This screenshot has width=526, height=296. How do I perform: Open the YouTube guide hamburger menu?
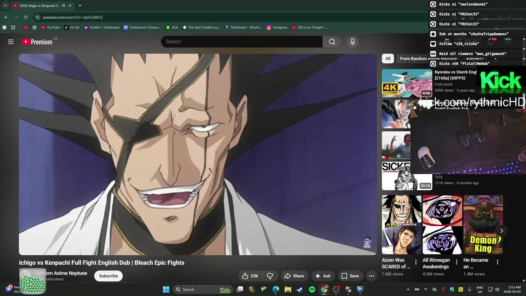click(11, 42)
